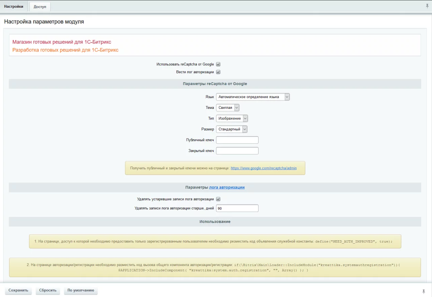The height and width of the screenshot is (297, 432).
Task: Expand the 'Тема' theme dropdown
Action: pos(227,108)
